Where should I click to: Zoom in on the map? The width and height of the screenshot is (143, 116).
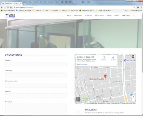133,97
